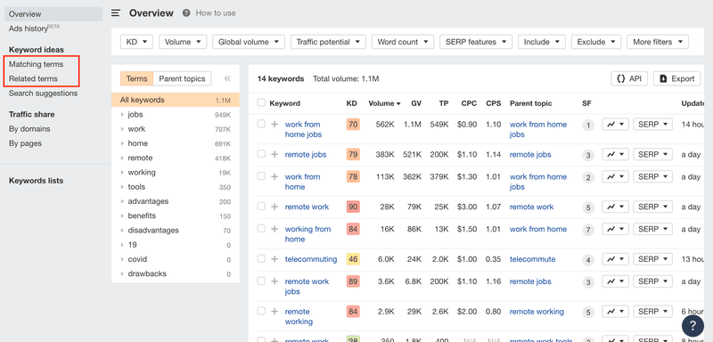Add remote jobs keyword via plus icon
Viewport: 713px width, 342px height.
(x=275, y=154)
